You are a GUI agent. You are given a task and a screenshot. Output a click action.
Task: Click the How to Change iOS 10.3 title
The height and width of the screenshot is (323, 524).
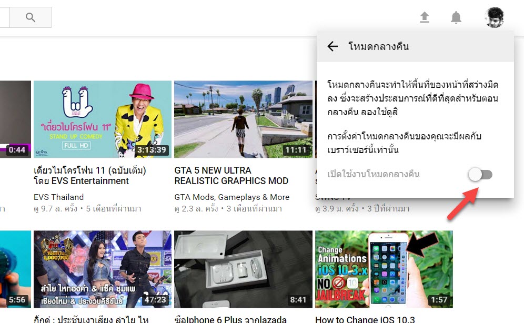point(365,319)
